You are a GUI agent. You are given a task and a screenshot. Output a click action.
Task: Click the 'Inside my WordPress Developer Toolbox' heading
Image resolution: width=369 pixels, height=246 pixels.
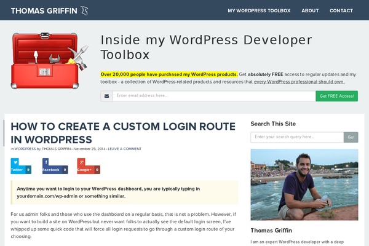click(x=206, y=47)
